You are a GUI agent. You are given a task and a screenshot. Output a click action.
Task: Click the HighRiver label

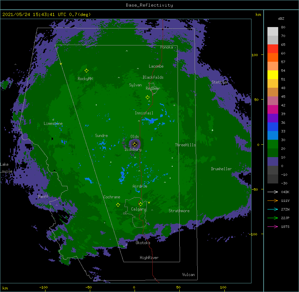[x=149, y=258]
